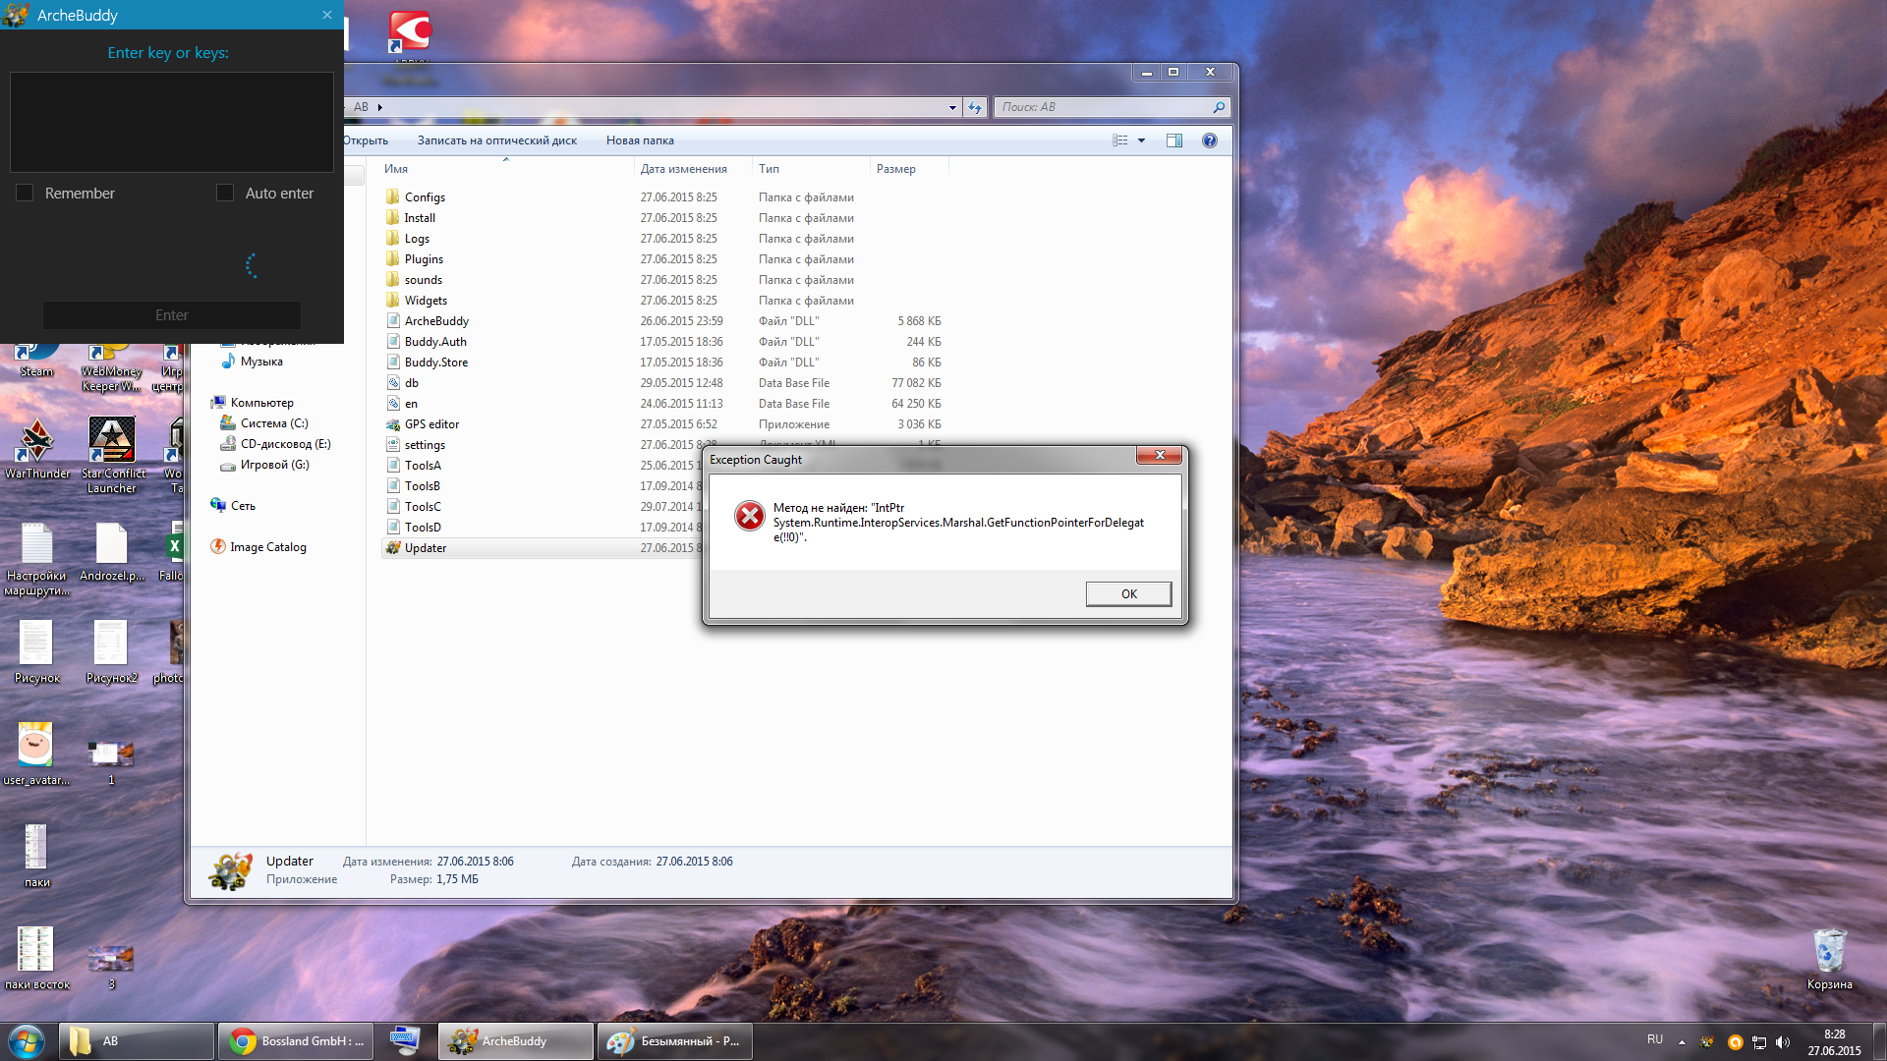Open Explorer help icon
Image resolution: width=1887 pixels, height=1061 pixels.
tap(1209, 140)
